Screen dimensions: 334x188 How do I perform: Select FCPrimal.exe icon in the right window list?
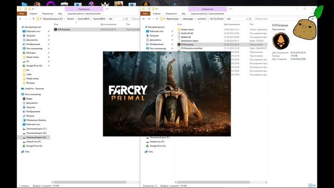coord(179,44)
